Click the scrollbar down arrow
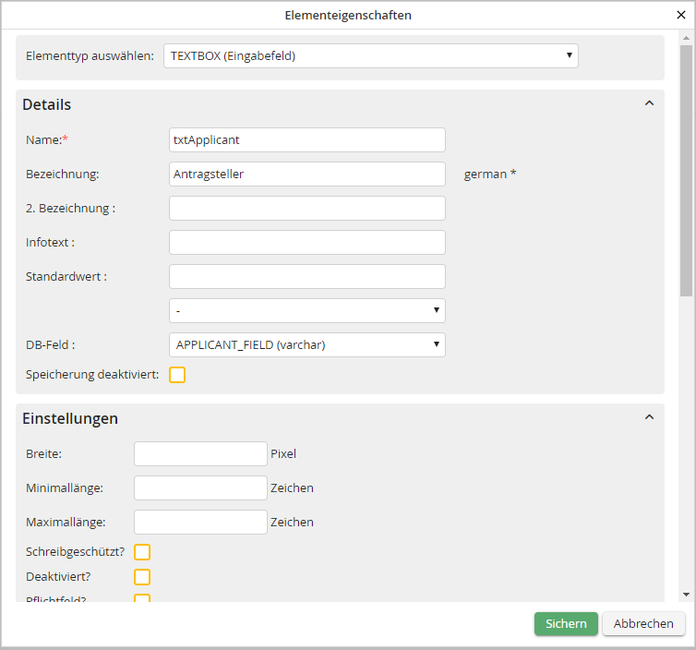This screenshot has height=650, width=696. [685, 595]
